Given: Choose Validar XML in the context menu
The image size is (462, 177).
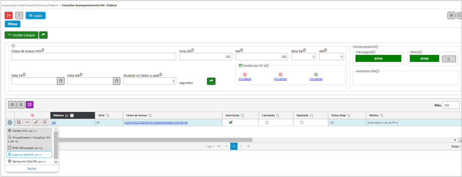Looking at the screenshot, I should tap(29, 131).
